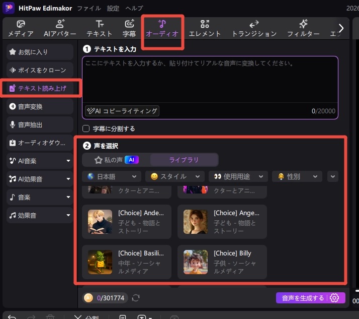Expand the AI効果音 section arrow
359x319 pixels.
click(x=68, y=179)
